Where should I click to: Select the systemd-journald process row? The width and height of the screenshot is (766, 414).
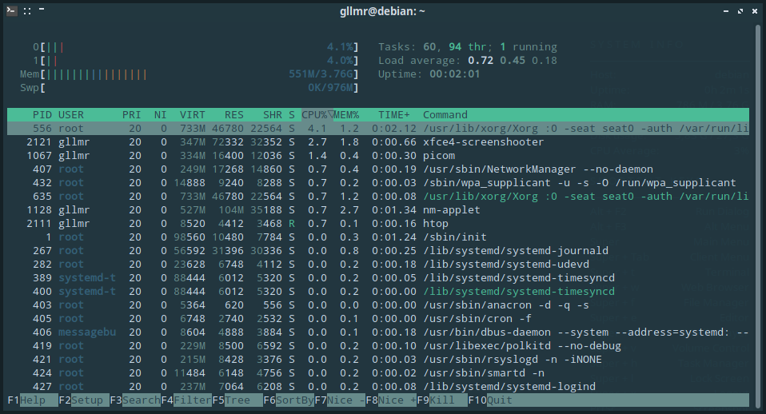click(x=378, y=251)
